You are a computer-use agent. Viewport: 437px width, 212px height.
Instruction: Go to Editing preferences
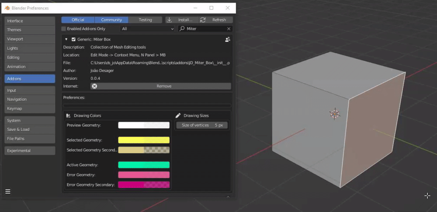click(30, 57)
